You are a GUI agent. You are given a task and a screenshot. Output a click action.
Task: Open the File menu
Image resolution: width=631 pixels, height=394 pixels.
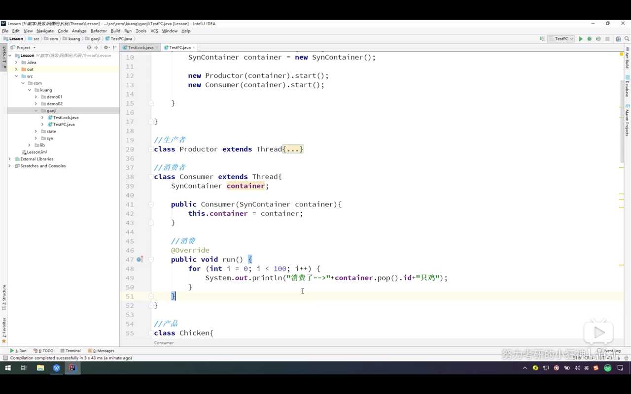coord(5,31)
